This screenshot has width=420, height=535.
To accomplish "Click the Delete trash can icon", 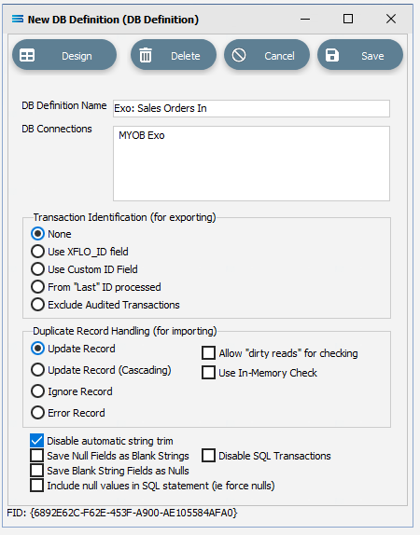I will pos(146,55).
